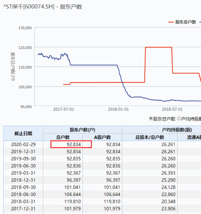Click the 总股本/总户数 column header
201x214 pixels.
[x=150, y=137]
